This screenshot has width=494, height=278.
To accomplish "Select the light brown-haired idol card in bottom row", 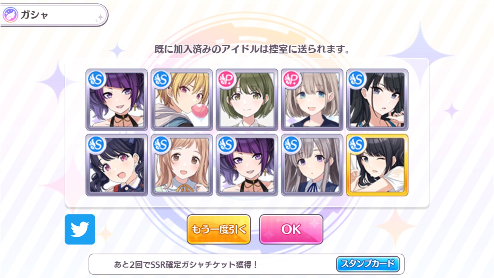I will click(182, 165).
